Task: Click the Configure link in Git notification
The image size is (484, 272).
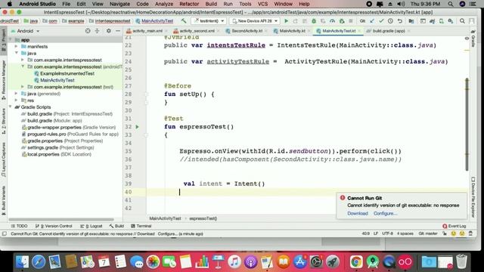Action: [x=385, y=213]
